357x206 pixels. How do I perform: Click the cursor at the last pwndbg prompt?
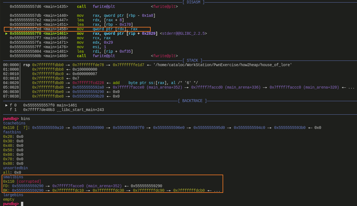(x=22, y=204)
